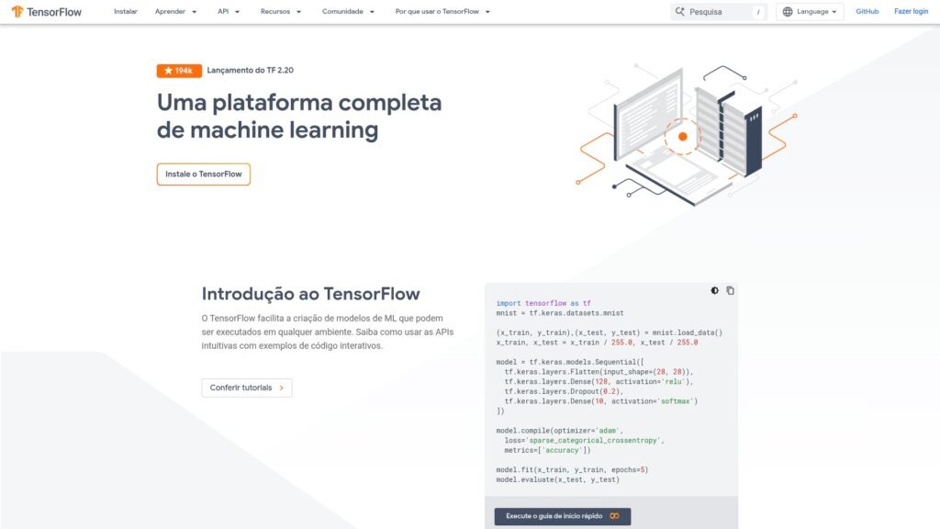Select the Instalar menu item
Screen dimensions: 940x529
click(x=126, y=12)
